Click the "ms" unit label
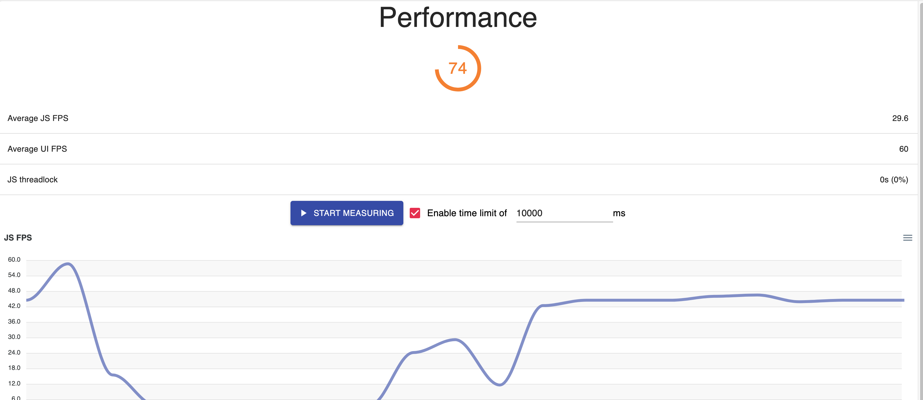The image size is (923, 400). point(619,213)
